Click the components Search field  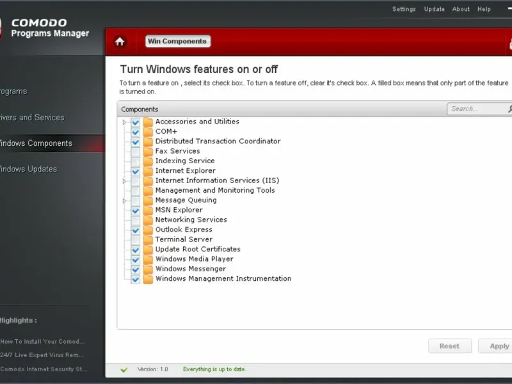pos(479,109)
